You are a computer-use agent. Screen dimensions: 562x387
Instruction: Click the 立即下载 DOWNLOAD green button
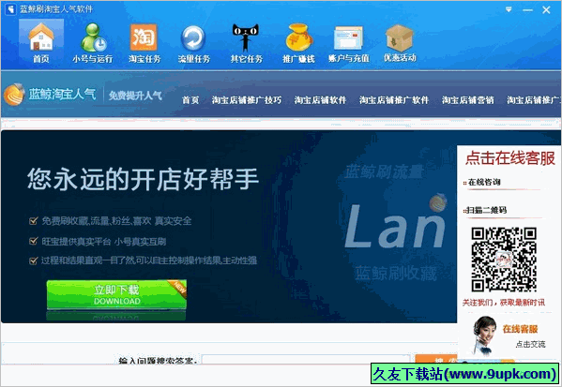pyautogui.click(x=116, y=294)
